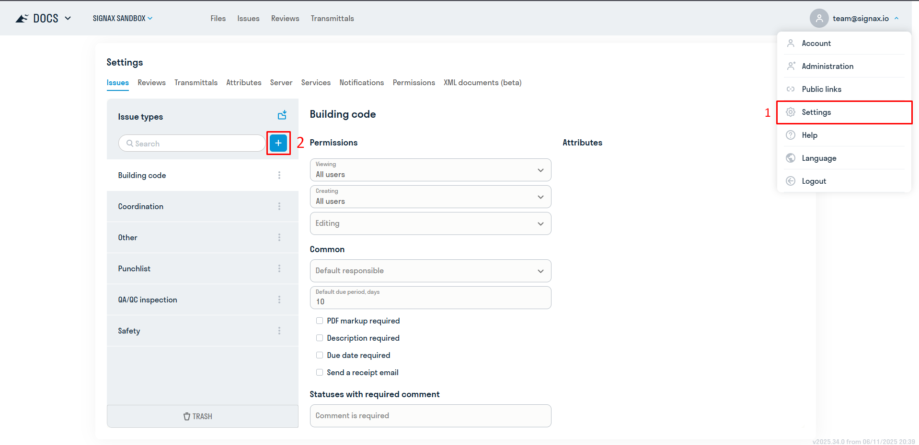Open the Files section

click(218, 18)
